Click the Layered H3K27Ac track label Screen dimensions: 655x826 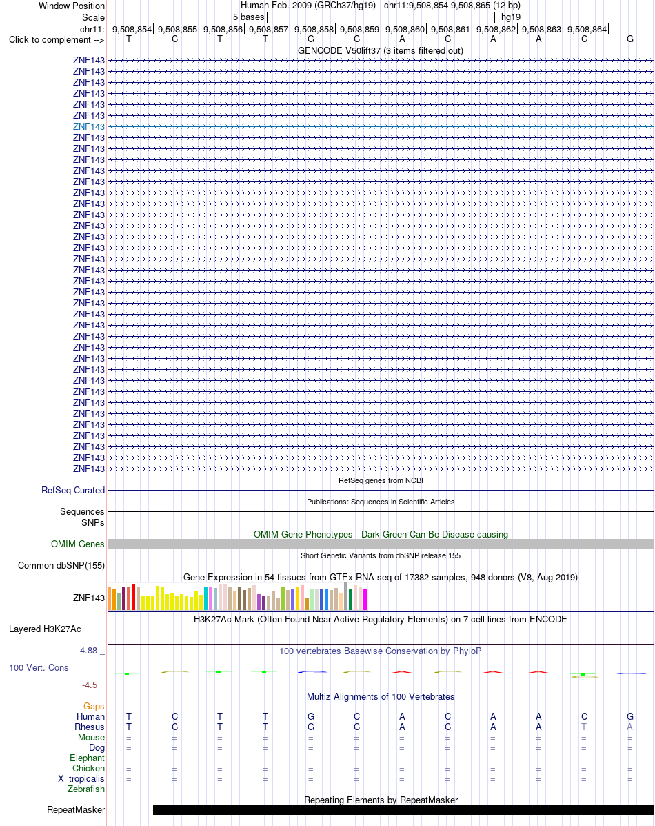(x=46, y=629)
